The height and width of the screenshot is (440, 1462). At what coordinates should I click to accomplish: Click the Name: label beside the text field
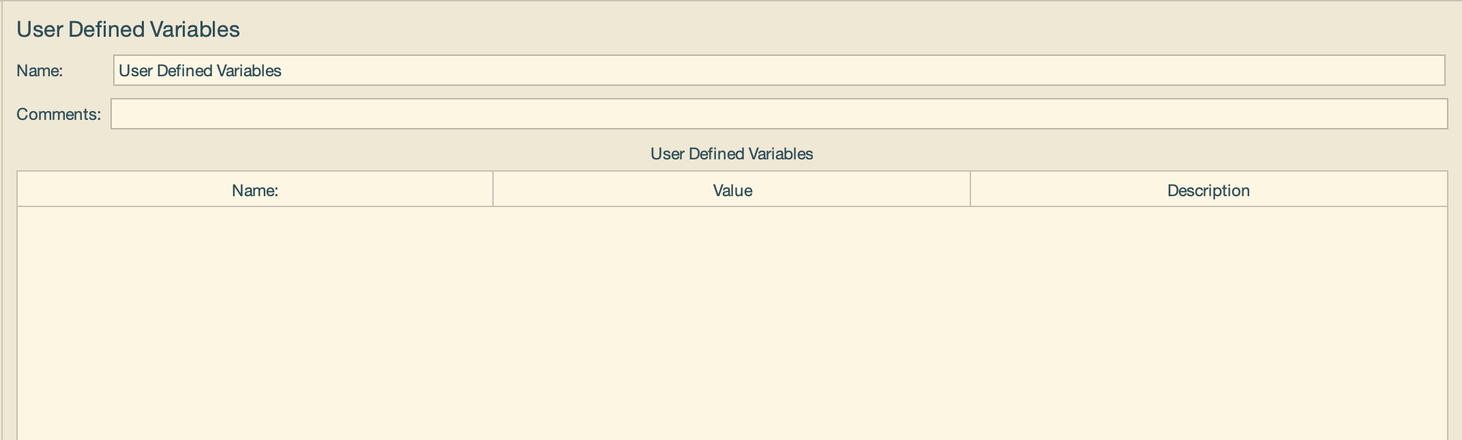pos(40,71)
